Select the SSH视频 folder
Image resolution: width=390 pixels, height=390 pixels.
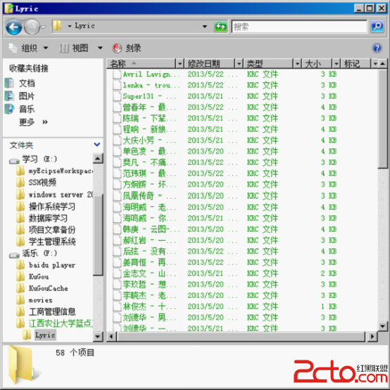(x=37, y=182)
